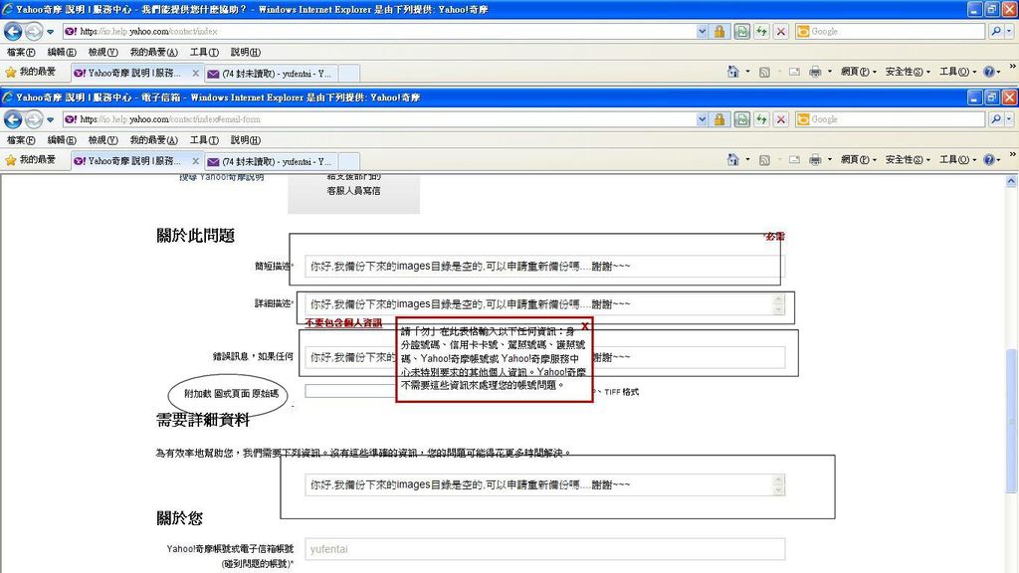Switch to the 74 封未讀取 mail tab in 電子信箱 window

point(270,161)
